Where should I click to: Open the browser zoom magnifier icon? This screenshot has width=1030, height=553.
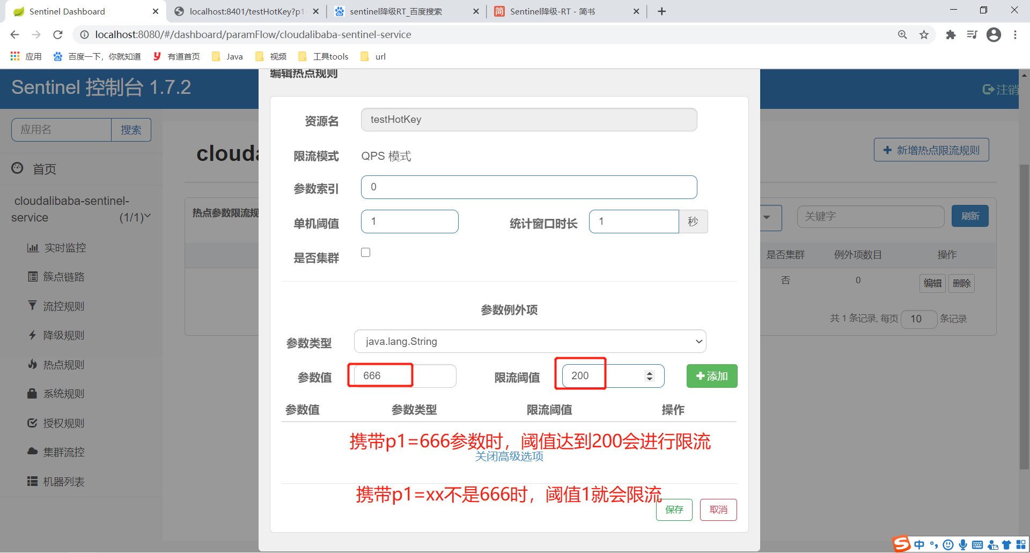[902, 35]
